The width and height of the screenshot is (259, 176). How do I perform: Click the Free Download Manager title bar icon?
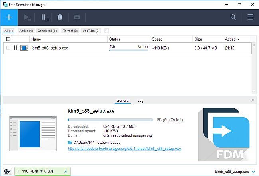[x=5, y=4]
